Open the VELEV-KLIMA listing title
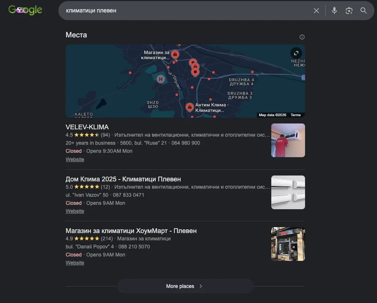This screenshot has height=303, width=377. coord(87,127)
